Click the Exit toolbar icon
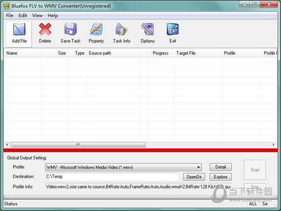Viewport: 281px width, 211px height. [x=173, y=29]
